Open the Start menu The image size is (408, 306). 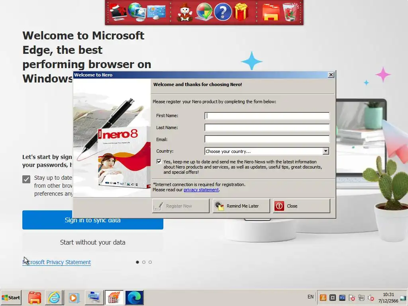click(11, 297)
